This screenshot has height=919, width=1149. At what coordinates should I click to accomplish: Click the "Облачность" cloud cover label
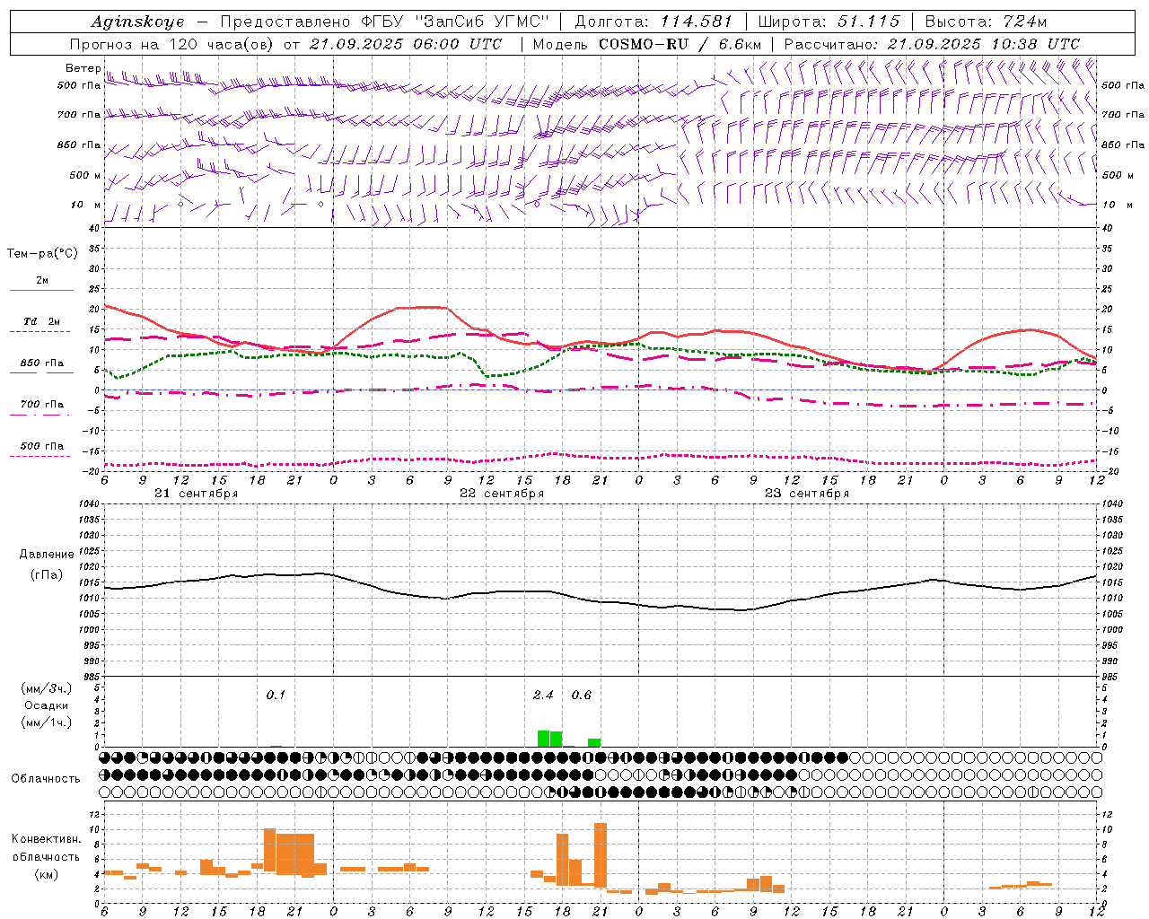tap(46, 779)
